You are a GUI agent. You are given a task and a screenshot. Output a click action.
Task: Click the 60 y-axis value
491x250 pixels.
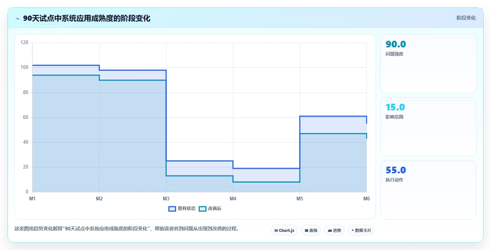click(26, 117)
